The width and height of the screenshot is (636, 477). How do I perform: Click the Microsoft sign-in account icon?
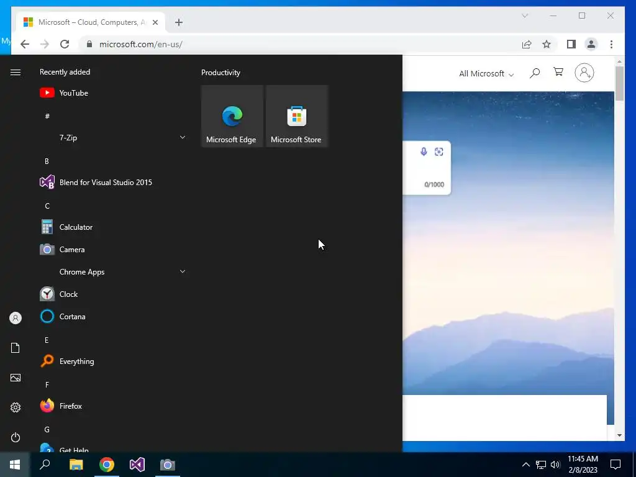[584, 73]
